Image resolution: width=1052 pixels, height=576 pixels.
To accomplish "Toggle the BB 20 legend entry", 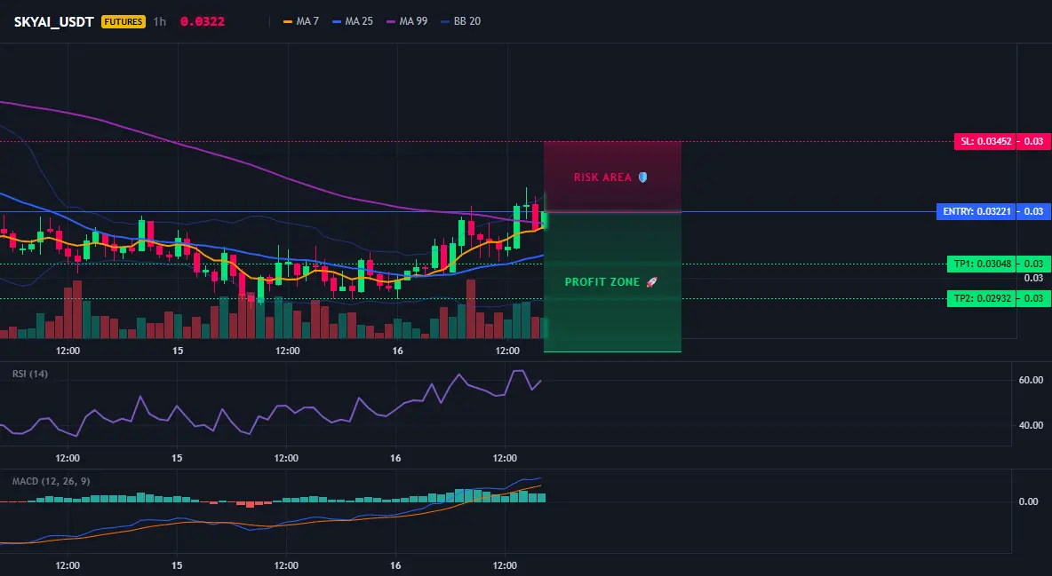I will [461, 21].
